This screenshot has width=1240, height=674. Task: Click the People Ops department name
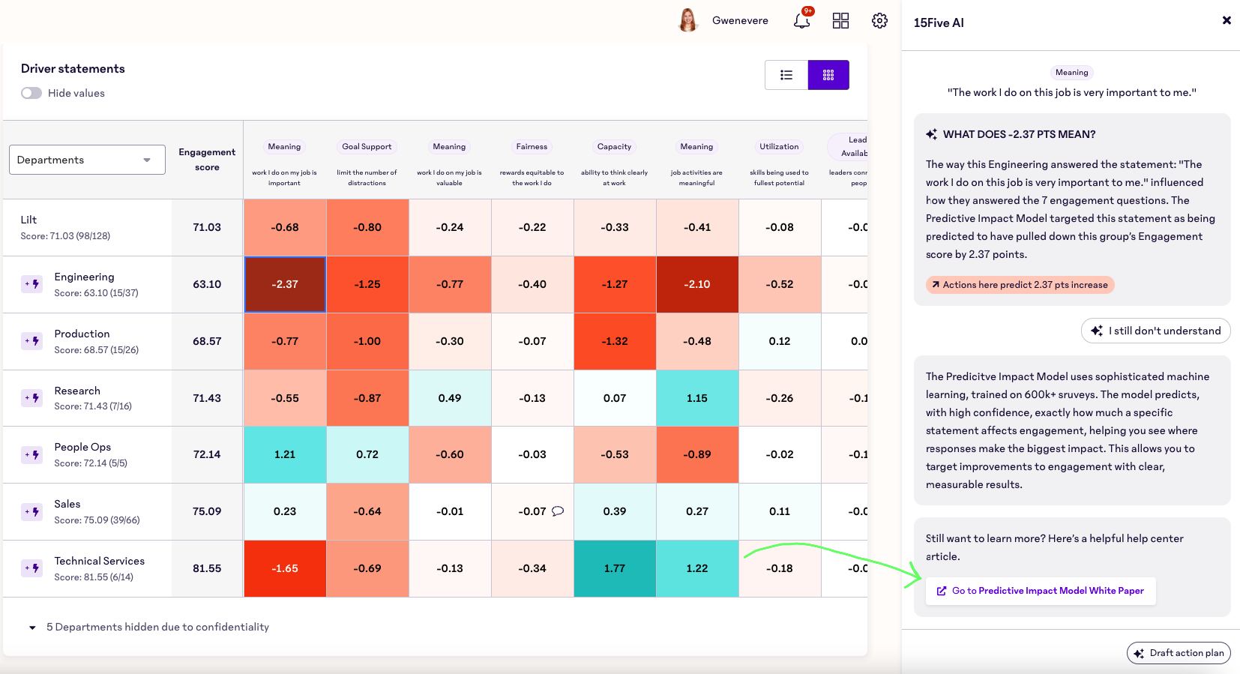(x=82, y=447)
